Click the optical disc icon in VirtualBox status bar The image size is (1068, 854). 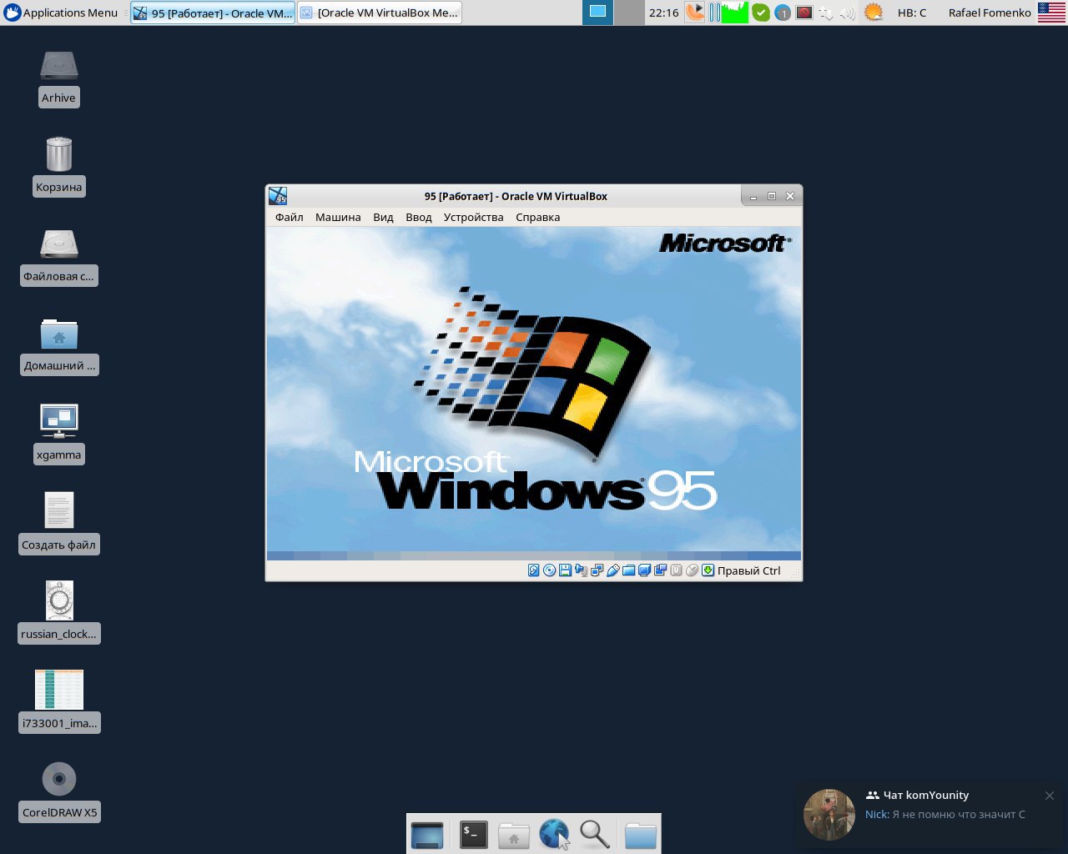coord(549,570)
